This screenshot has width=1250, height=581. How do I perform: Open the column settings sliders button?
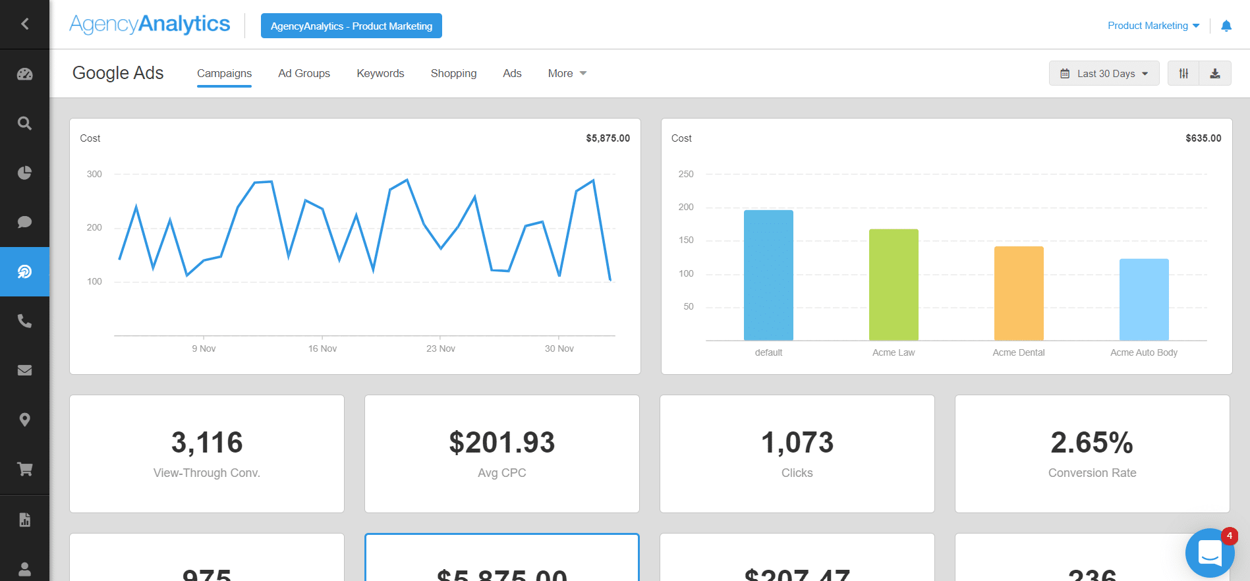(x=1183, y=74)
